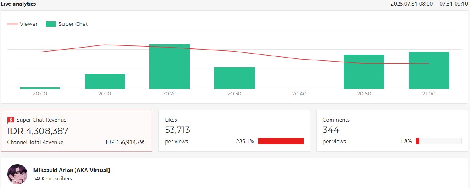Click the Channel Total Revenue label
Screen dimensions: 470x188
35,143
